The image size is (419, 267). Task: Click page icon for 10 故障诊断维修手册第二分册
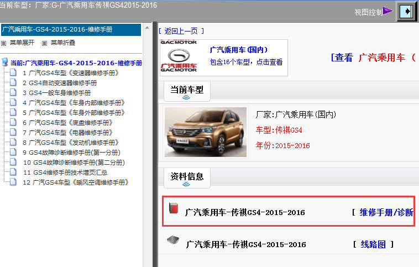click(x=13, y=162)
